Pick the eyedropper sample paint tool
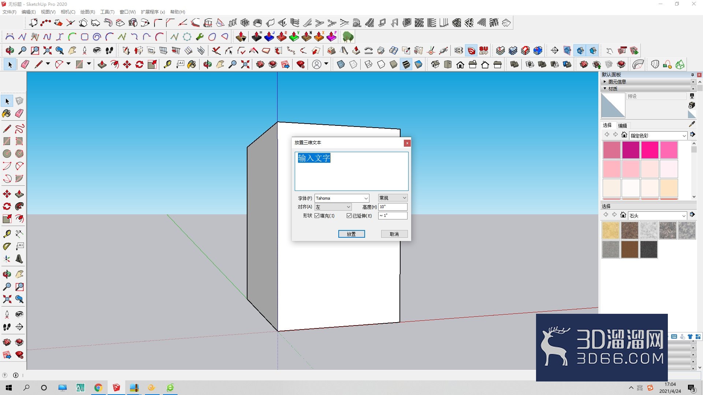The height and width of the screenshot is (395, 703). [x=692, y=124]
